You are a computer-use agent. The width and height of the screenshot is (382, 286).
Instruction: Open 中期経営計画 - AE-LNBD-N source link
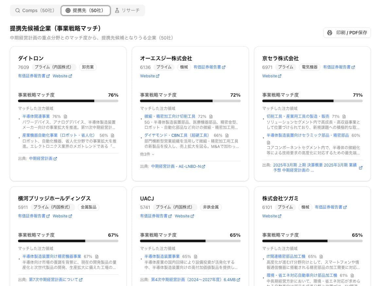tap(178, 167)
